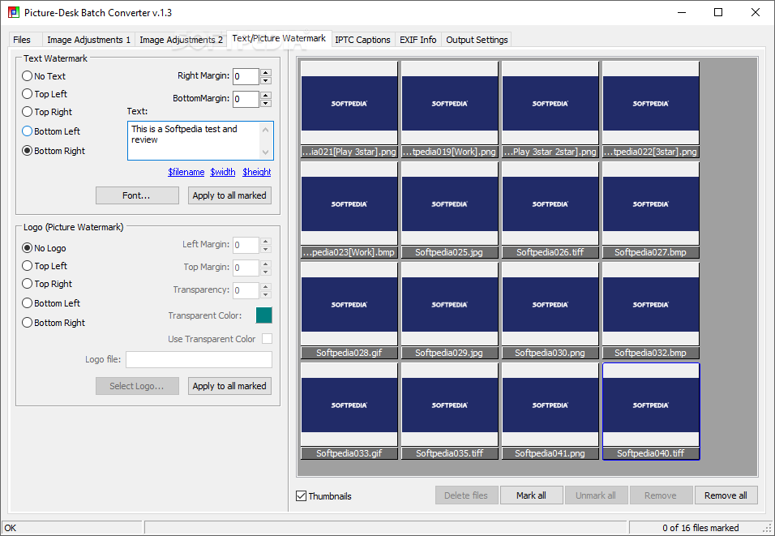Click the Select Logo... button
775x536 pixels.
click(x=137, y=386)
